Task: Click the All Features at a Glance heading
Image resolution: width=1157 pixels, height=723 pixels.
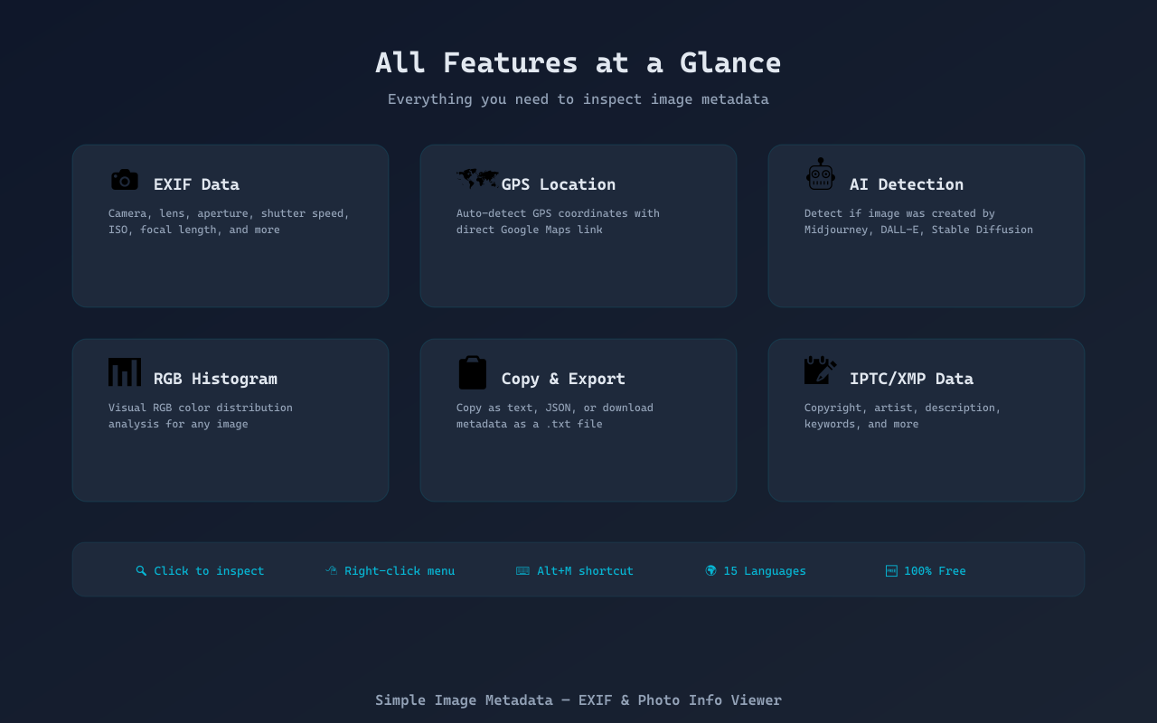Action: (578, 63)
